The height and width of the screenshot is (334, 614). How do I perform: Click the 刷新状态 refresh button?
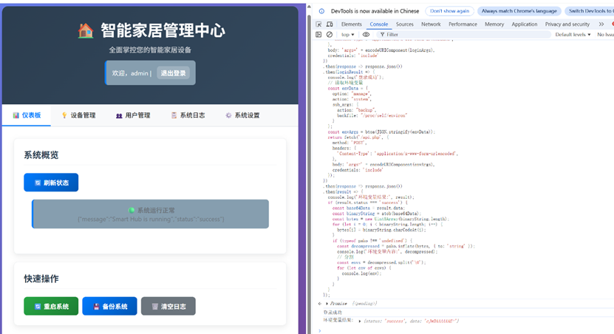pyautogui.click(x=51, y=183)
